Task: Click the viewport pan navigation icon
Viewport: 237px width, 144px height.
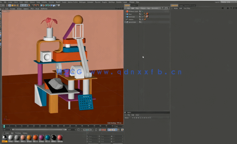Action: pyautogui.click(x=116, y=9)
